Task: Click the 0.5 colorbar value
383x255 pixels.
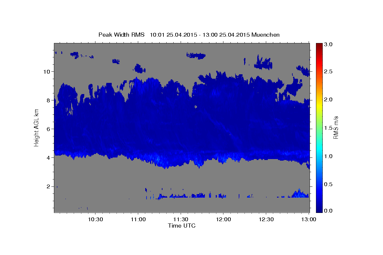Action: 329,184
